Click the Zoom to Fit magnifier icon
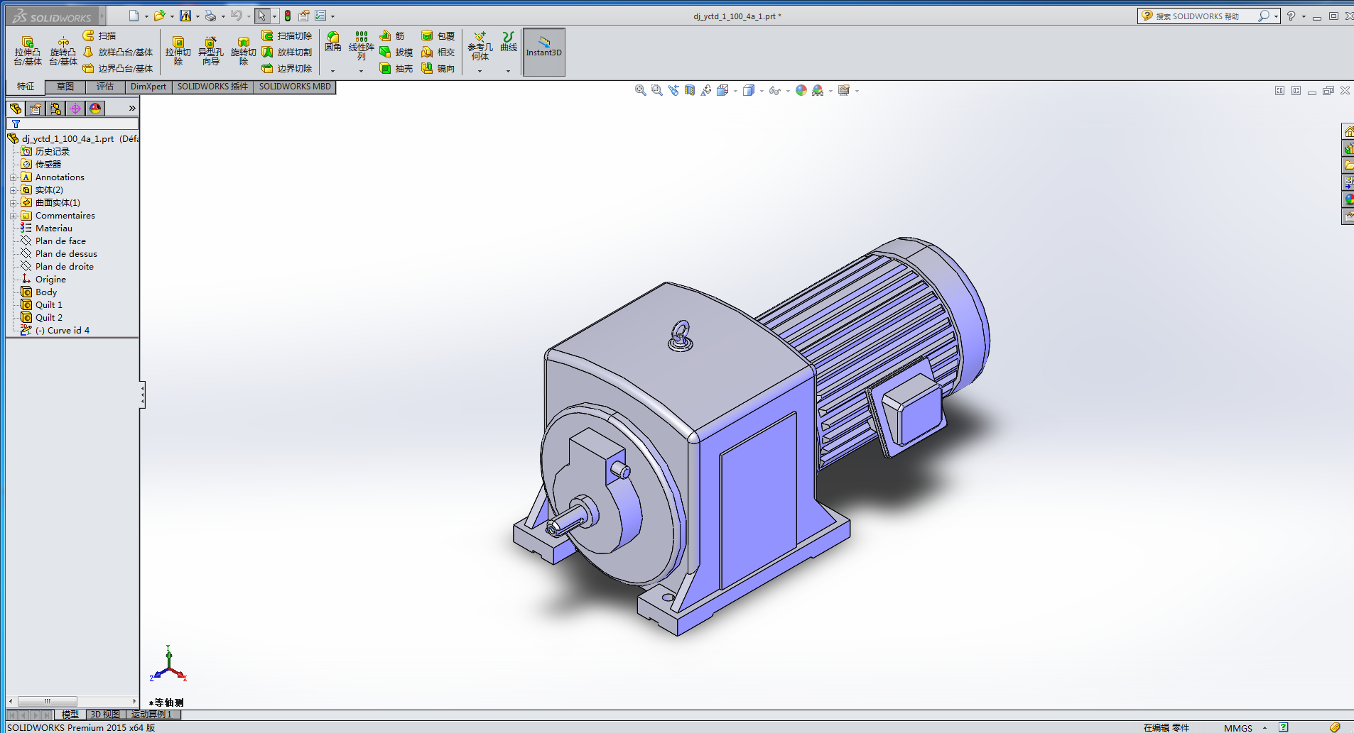The width and height of the screenshot is (1354, 733). 640,91
